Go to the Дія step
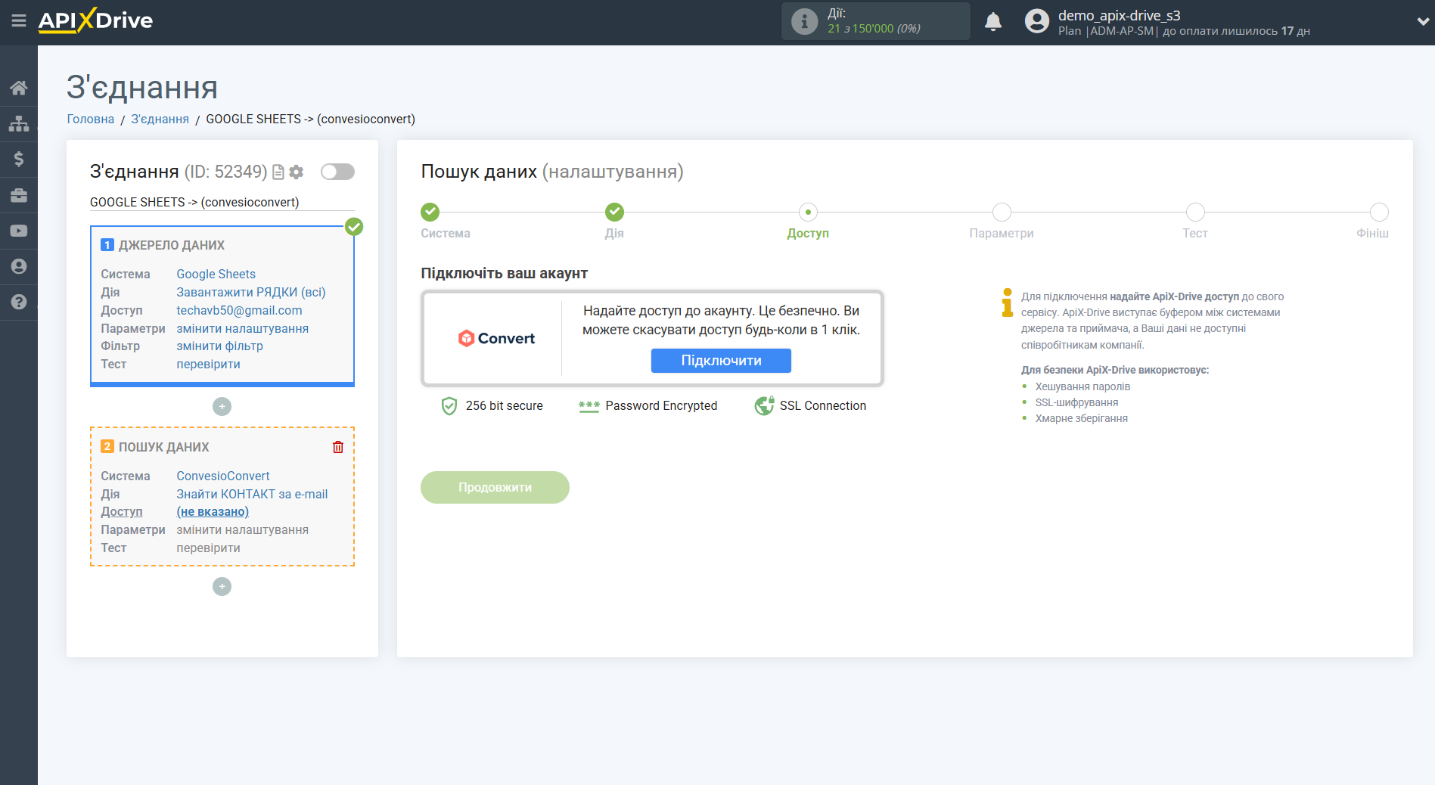Viewport: 1435px width, 785px height. pyautogui.click(x=614, y=213)
